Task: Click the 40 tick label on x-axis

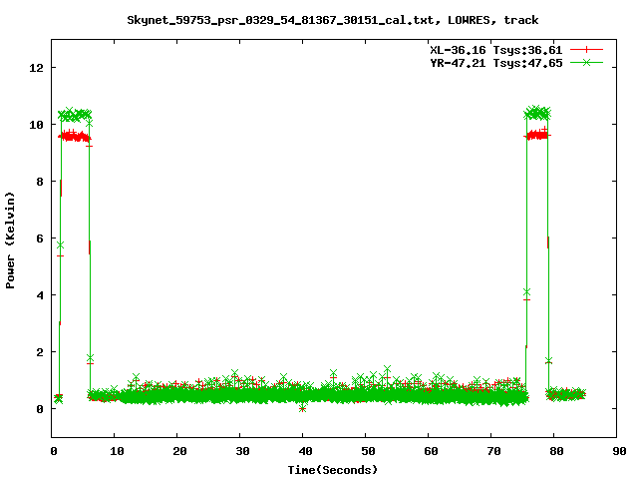Action: (305, 451)
